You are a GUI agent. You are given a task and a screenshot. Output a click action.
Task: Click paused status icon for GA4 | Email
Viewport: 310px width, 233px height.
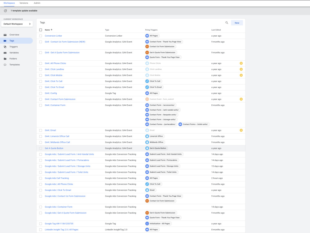tap(241, 130)
